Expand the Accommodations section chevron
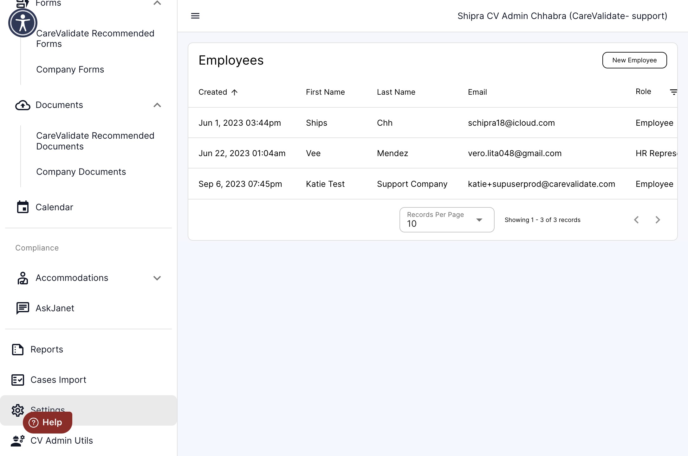Viewport: 688px width, 456px height. (x=157, y=278)
